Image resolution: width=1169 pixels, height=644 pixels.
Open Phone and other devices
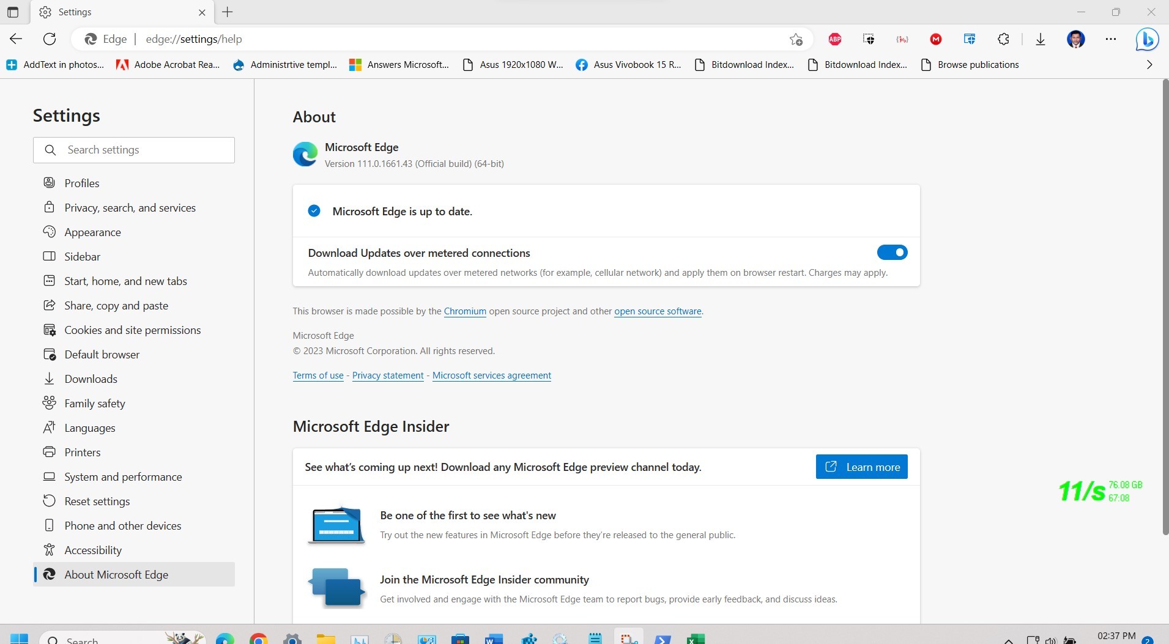[134, 525]
